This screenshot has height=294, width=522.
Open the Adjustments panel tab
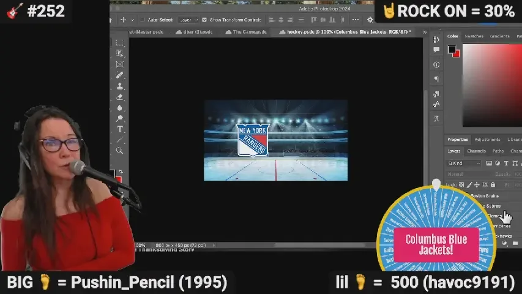point(487,140)
